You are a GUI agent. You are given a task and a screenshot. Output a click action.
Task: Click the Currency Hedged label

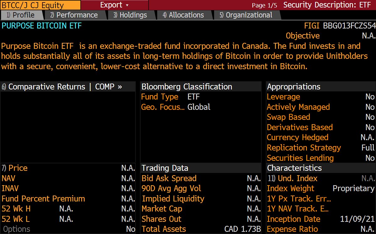tap(298, 137)
